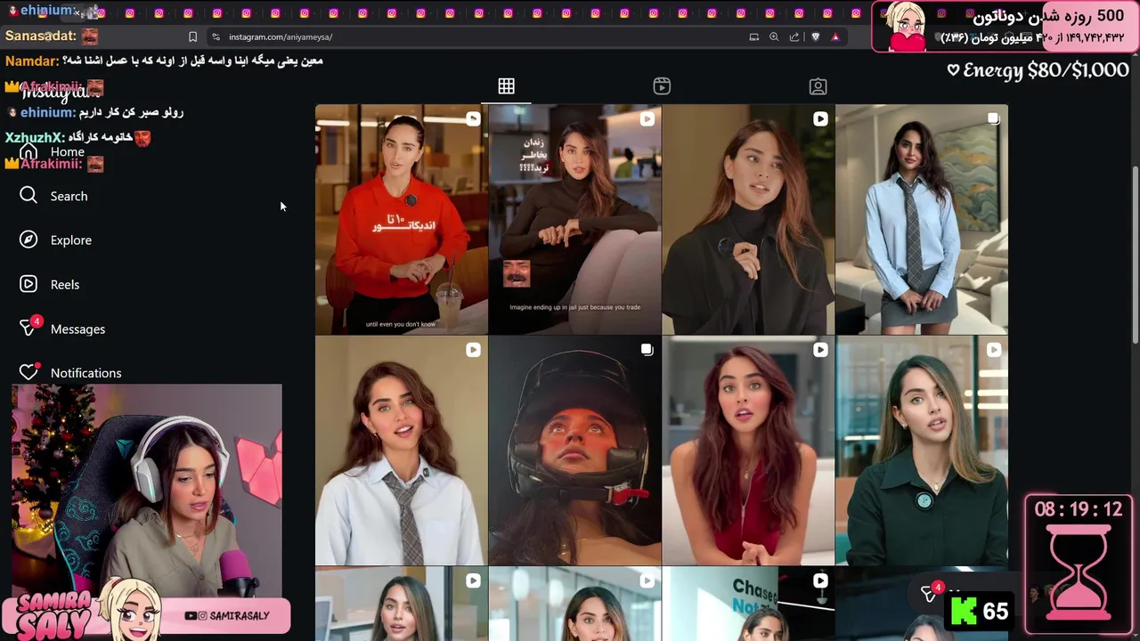Click the SAMIRASALY channel label

(226, 616)
